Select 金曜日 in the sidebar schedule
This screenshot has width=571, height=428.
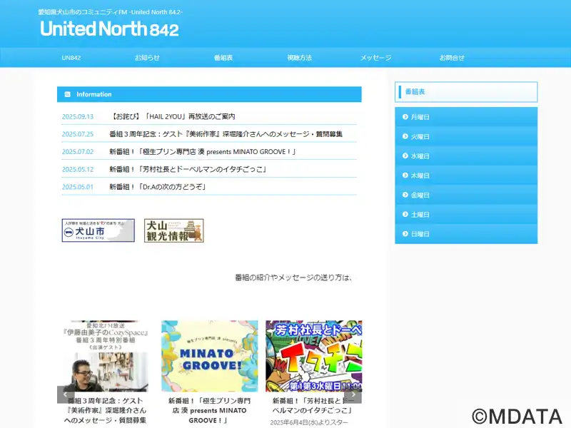point(466,195)
